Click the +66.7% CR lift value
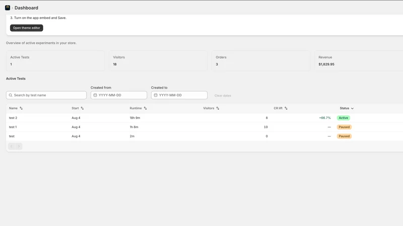This screenshot has width=403, height=226. click(325, 118)
